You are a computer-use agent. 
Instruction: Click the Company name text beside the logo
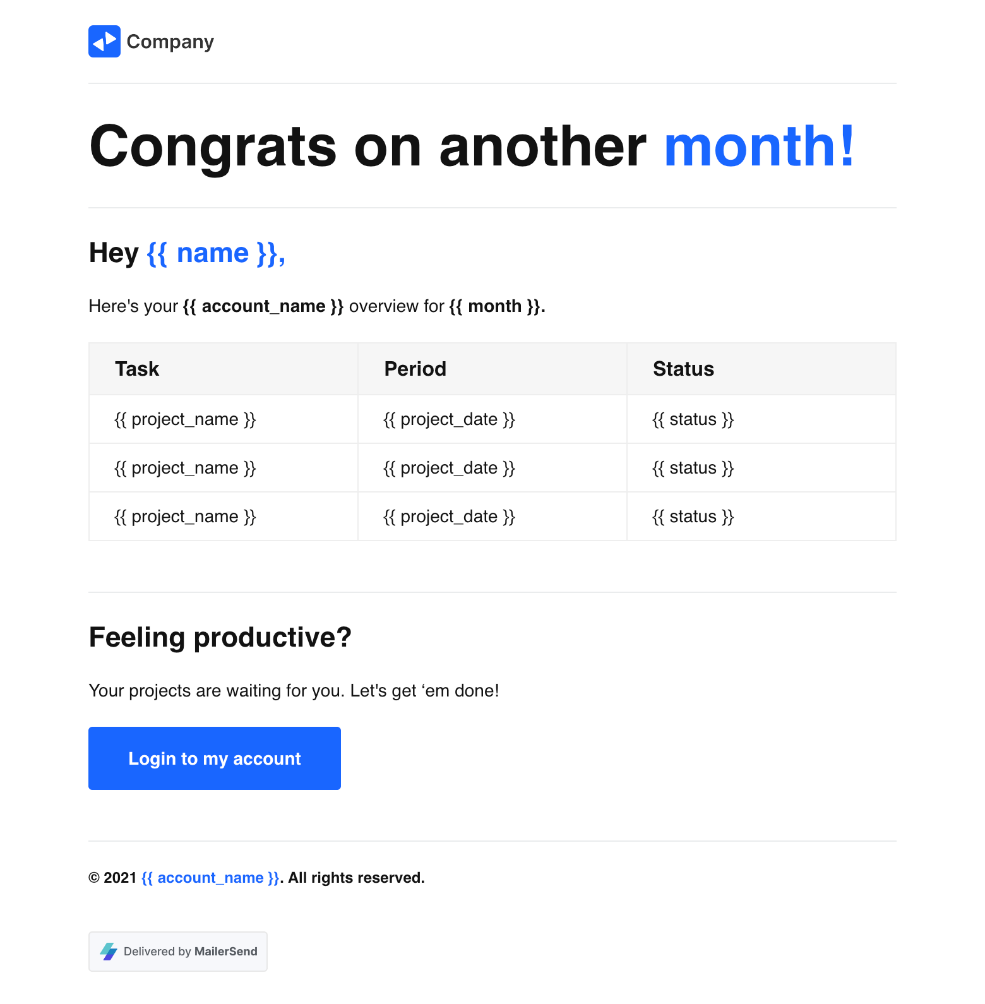170,42
